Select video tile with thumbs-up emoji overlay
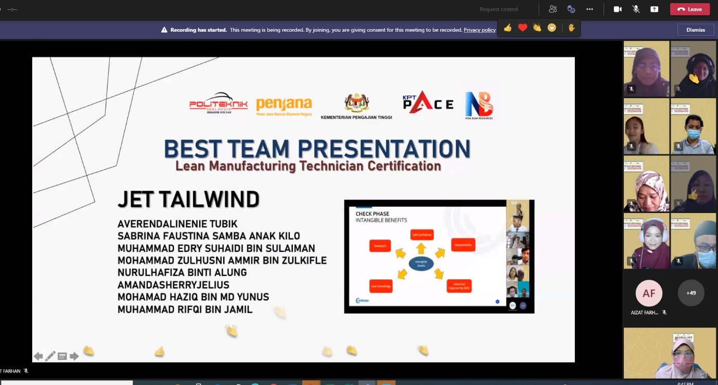This screenshot has width=718, height=385. click(693, 183)
